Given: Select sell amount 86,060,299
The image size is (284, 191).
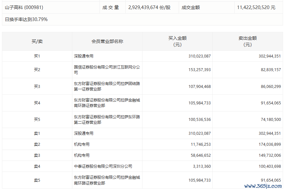Looking at the screenshot, I should pyautogui.click(x=271, y=86).
